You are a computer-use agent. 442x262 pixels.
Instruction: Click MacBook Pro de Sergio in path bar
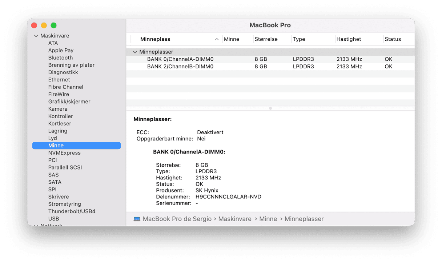[177, 219]
